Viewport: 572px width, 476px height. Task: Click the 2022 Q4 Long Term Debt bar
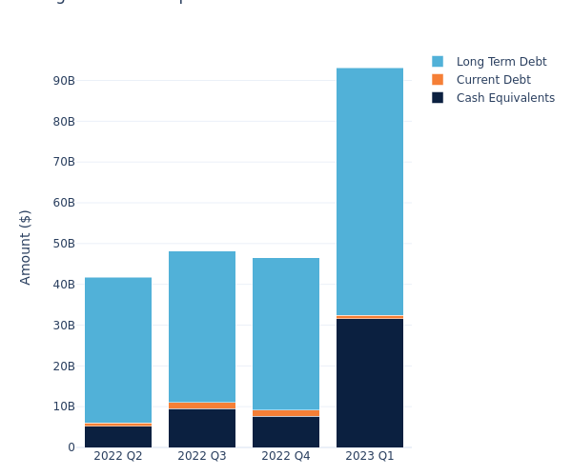pos(286,333)
